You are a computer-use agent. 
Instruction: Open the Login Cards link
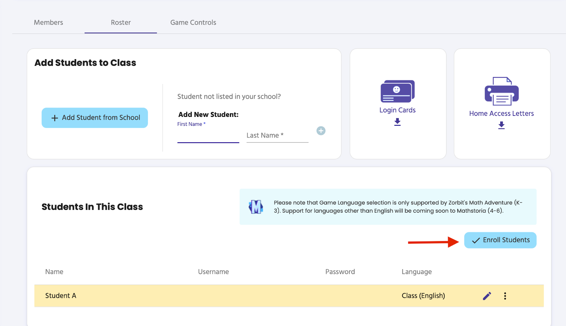click(x=397, y=110)
